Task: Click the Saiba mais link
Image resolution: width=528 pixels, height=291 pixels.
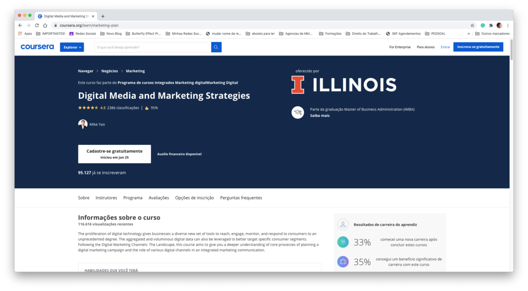Action: click(x=320, y=116)
